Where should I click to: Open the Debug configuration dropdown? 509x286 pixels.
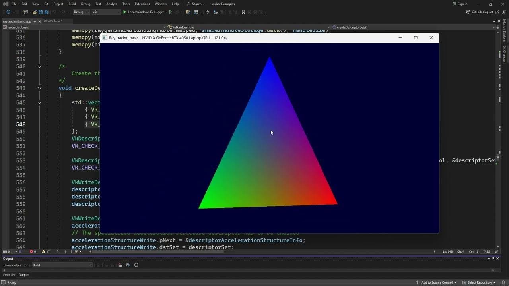coord(81,12)
